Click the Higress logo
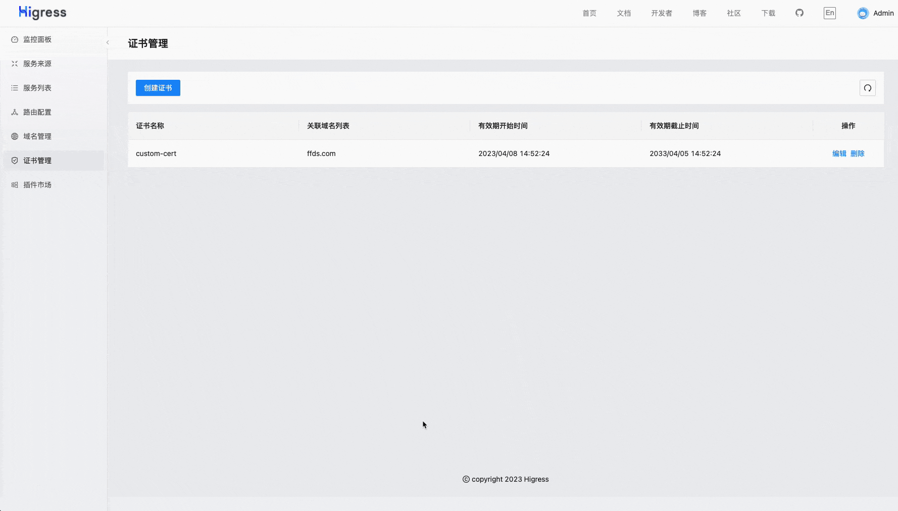Viewport: 898px width, 511px height. click(42, 13)
